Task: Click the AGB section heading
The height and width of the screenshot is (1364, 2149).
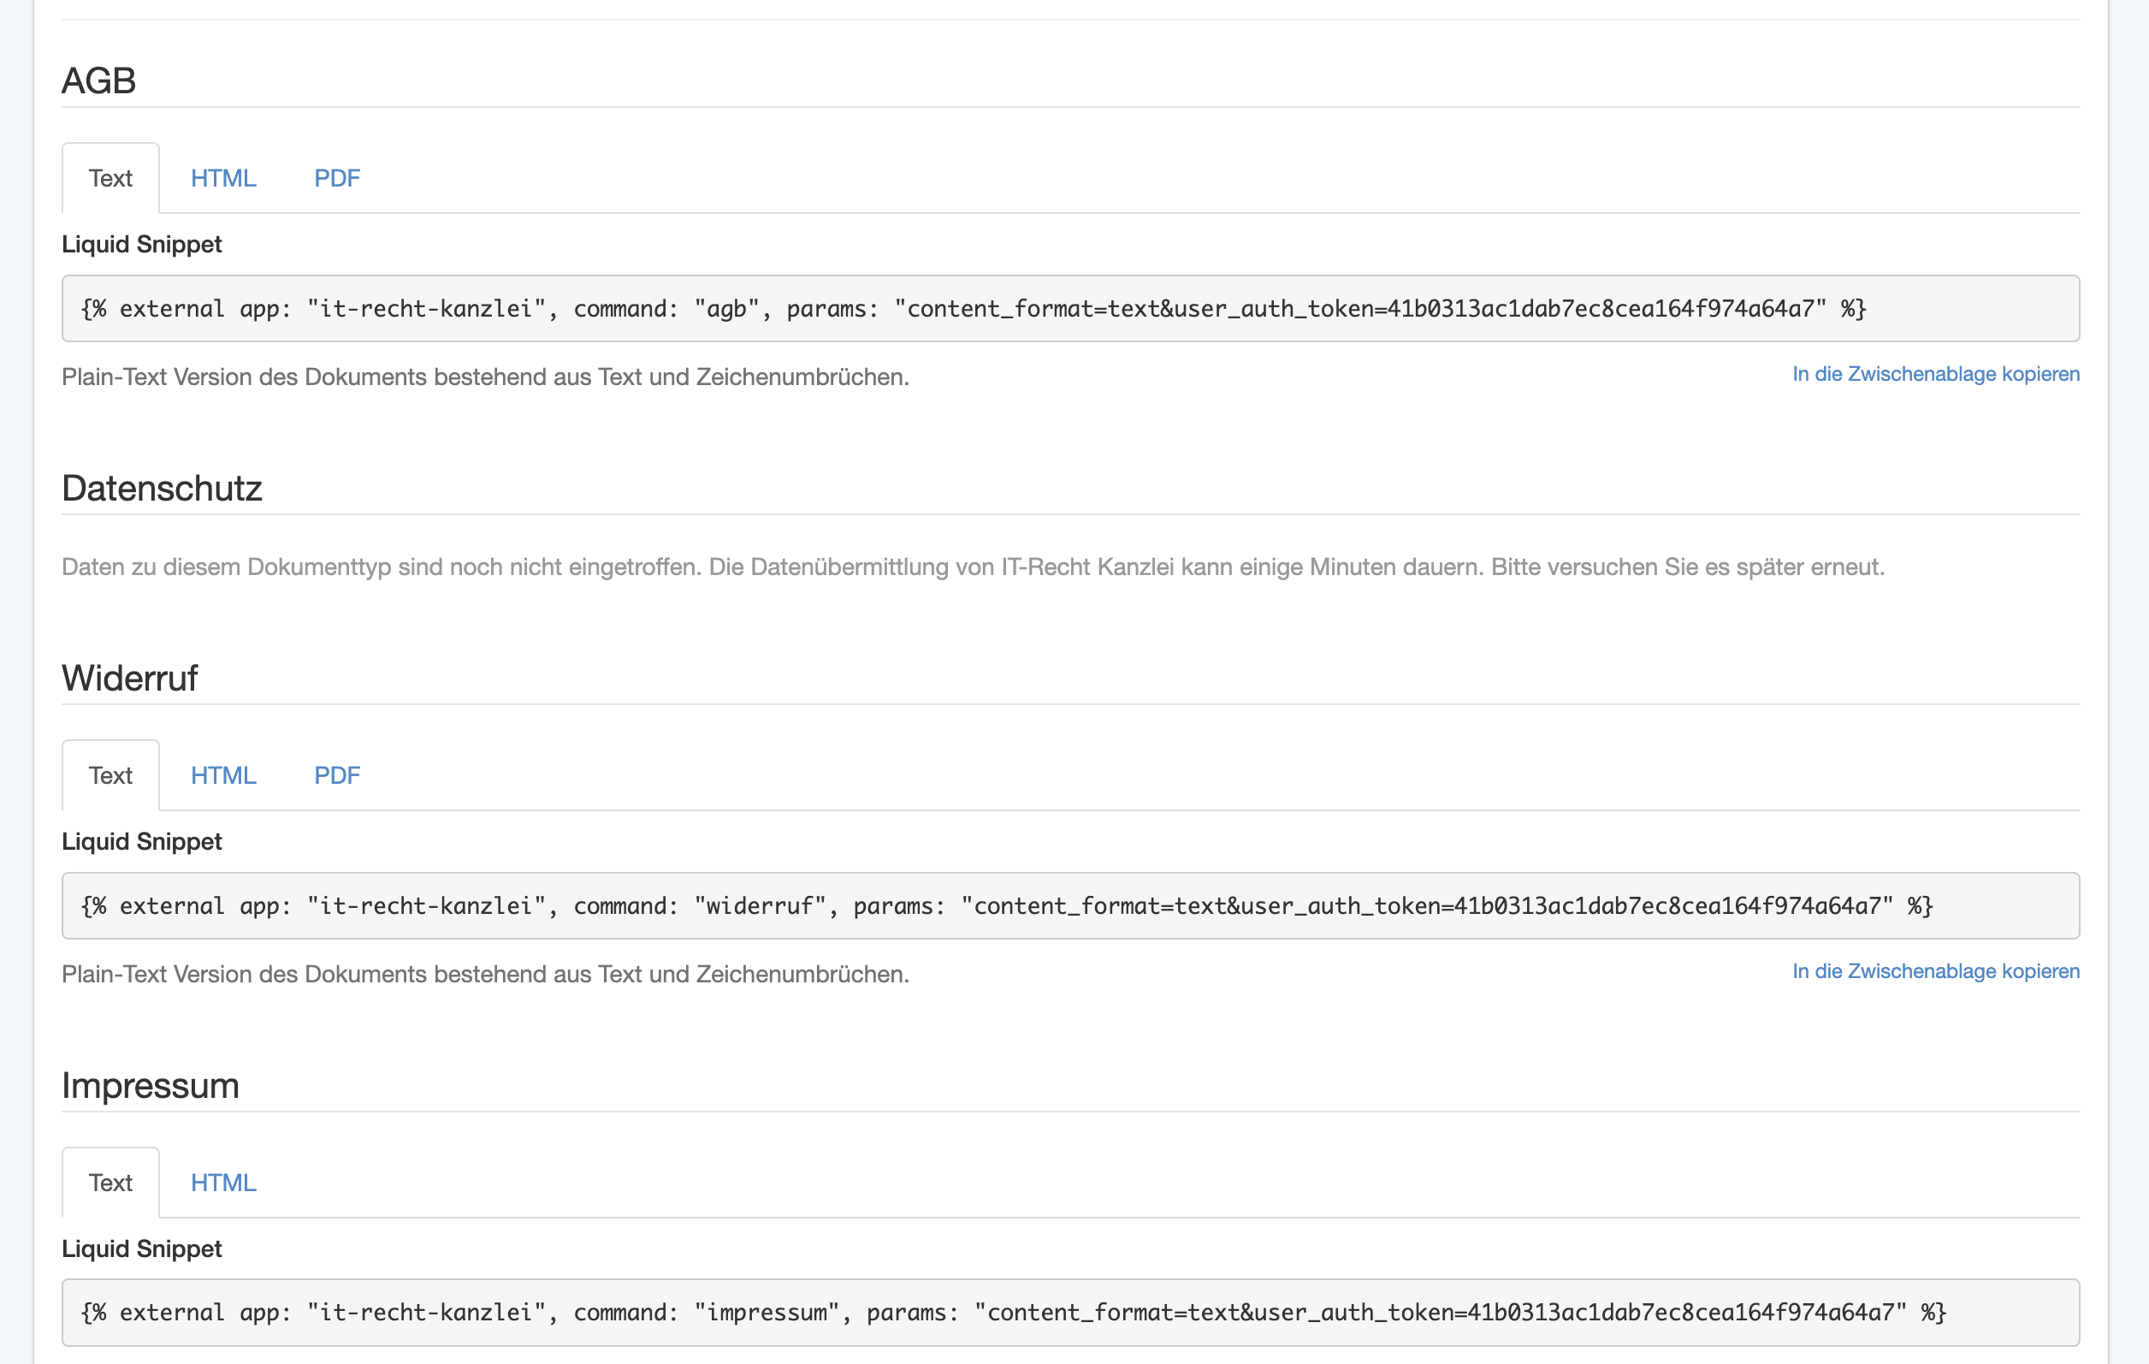Action: point(99,80)
